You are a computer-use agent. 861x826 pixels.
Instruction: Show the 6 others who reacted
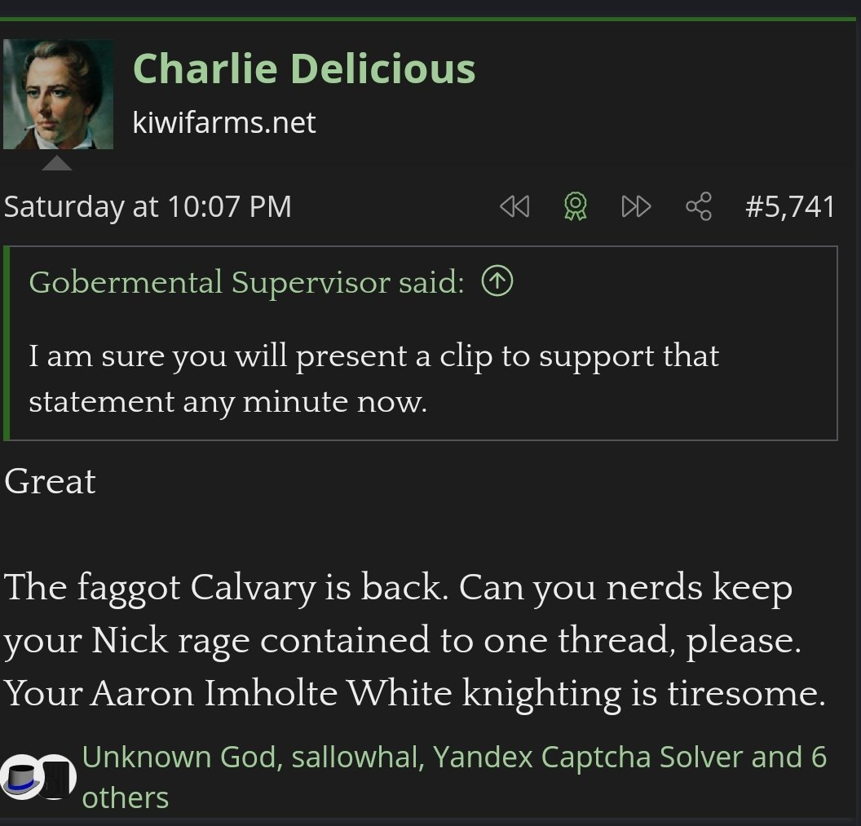coord(126,797)
